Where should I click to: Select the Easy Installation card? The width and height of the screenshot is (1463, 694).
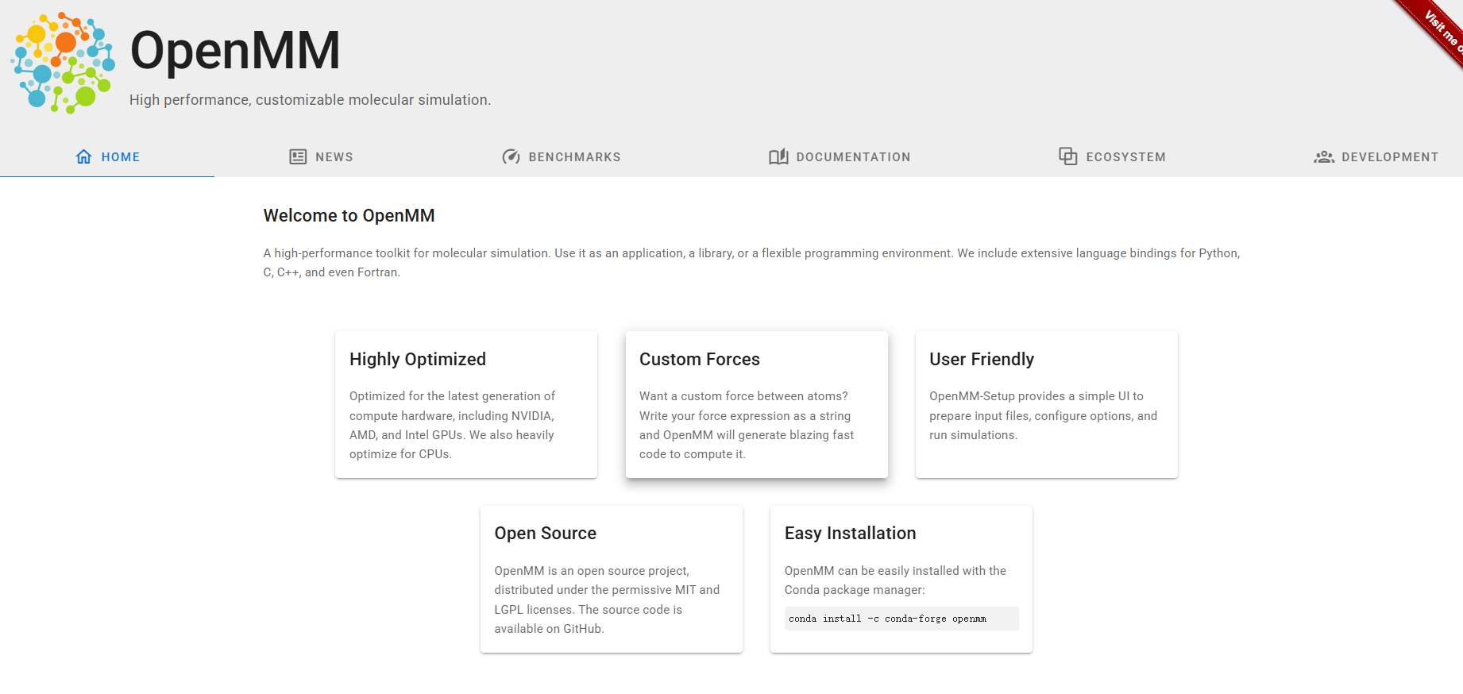pos(901,579)
